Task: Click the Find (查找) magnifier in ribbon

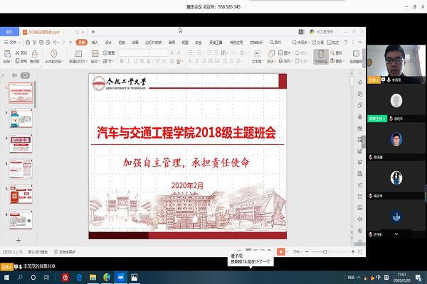Action: pyautogui.click(x=332, y=53)
